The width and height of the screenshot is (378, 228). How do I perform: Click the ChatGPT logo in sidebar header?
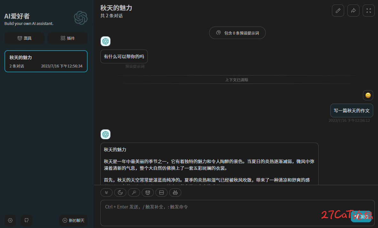(81, 18)
